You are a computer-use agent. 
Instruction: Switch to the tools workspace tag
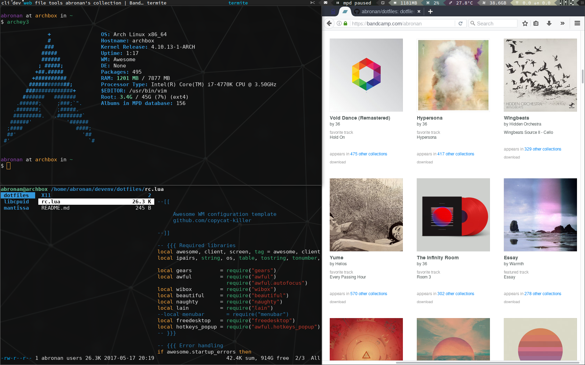(56, 3)
